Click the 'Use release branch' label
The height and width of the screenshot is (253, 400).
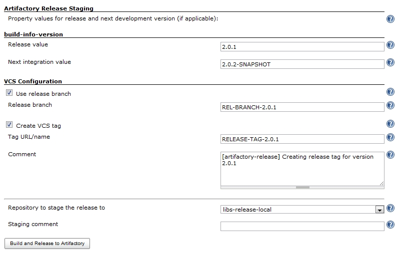point(43,94)
